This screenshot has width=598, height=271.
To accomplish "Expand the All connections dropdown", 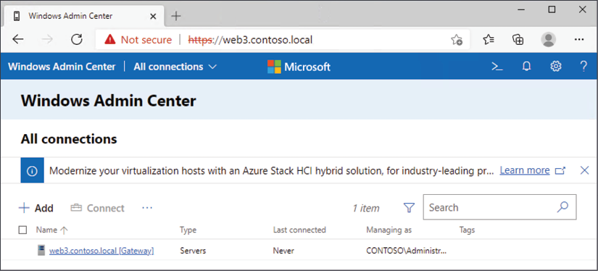I will click(x=175, y=67).
